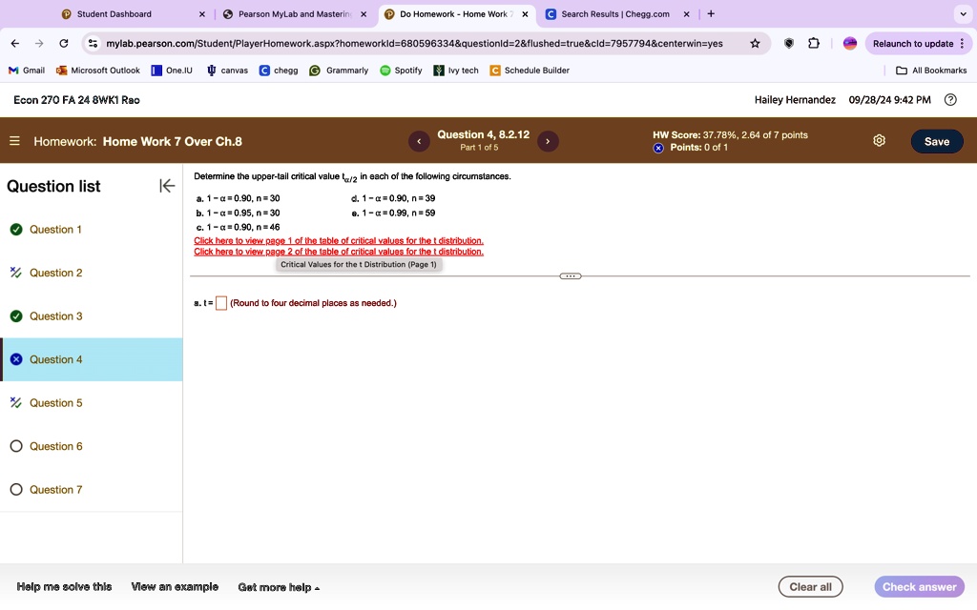Click the answer box for part a
The image size is (977, 610).
(220, 303)
